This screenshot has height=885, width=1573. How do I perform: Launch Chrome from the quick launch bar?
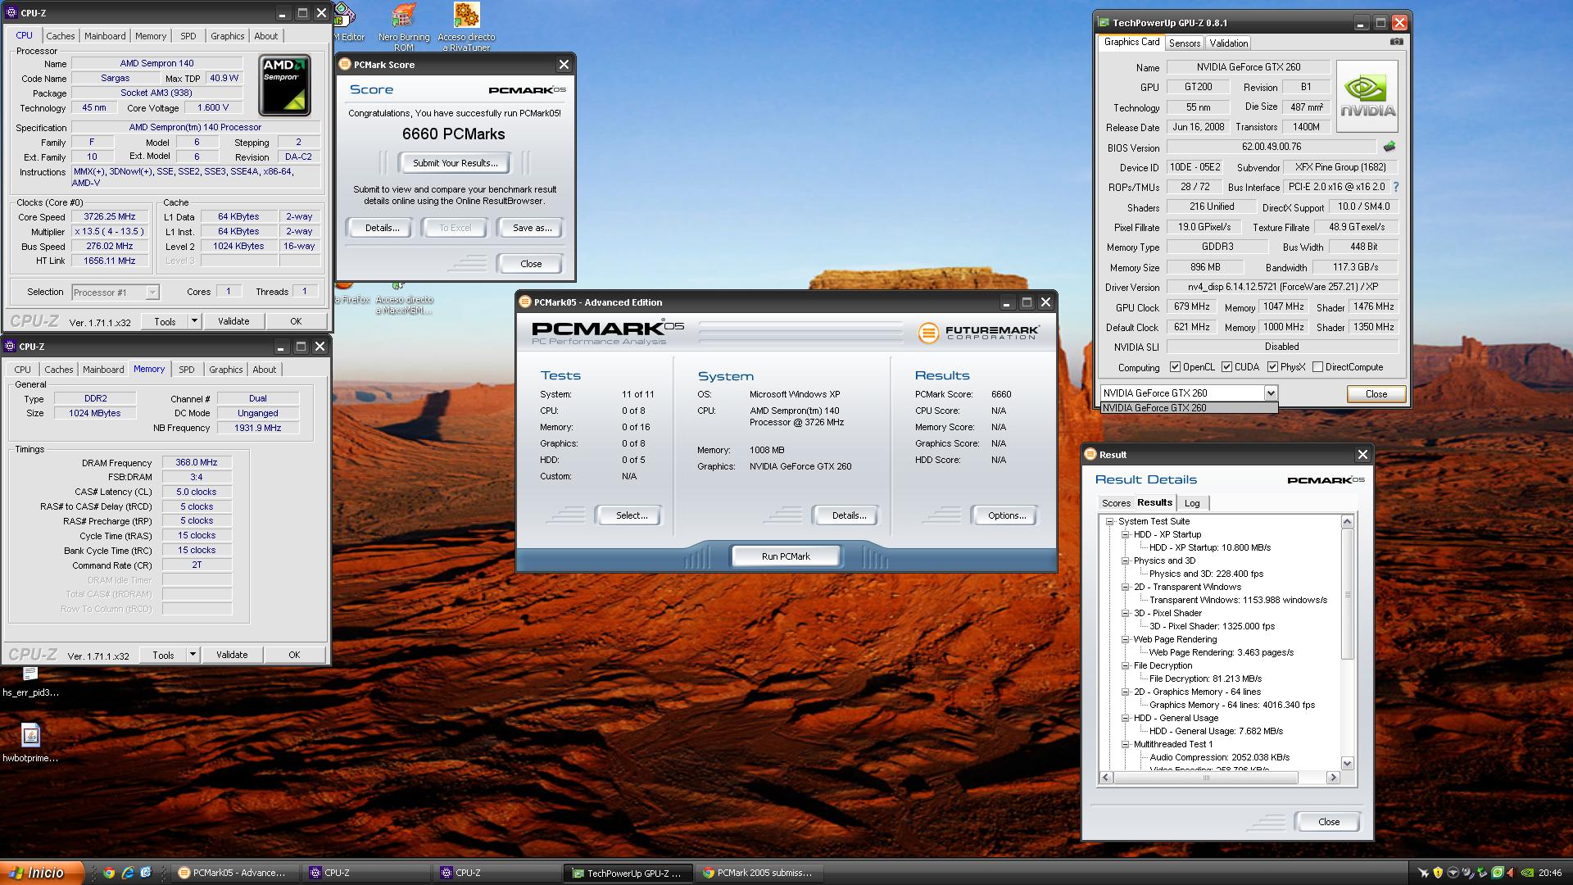click(x=109, y=873)
